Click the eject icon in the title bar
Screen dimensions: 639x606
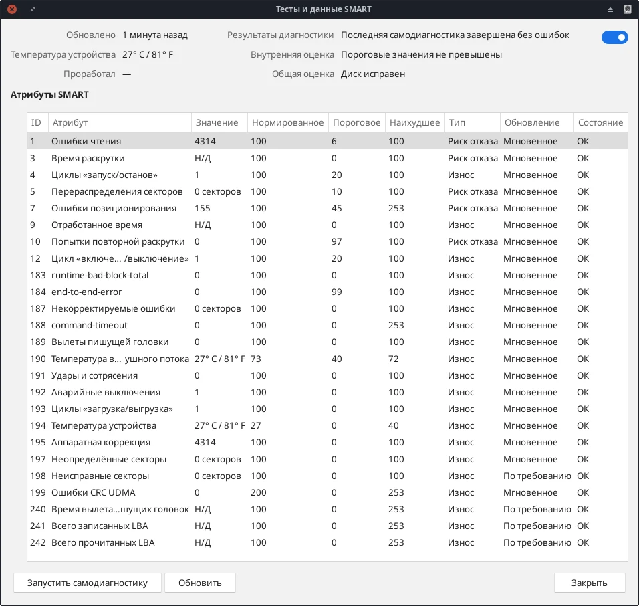610,9
